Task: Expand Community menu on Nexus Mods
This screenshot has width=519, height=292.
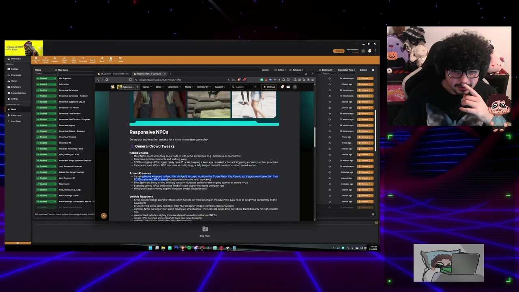Action: tap(204, 87)
